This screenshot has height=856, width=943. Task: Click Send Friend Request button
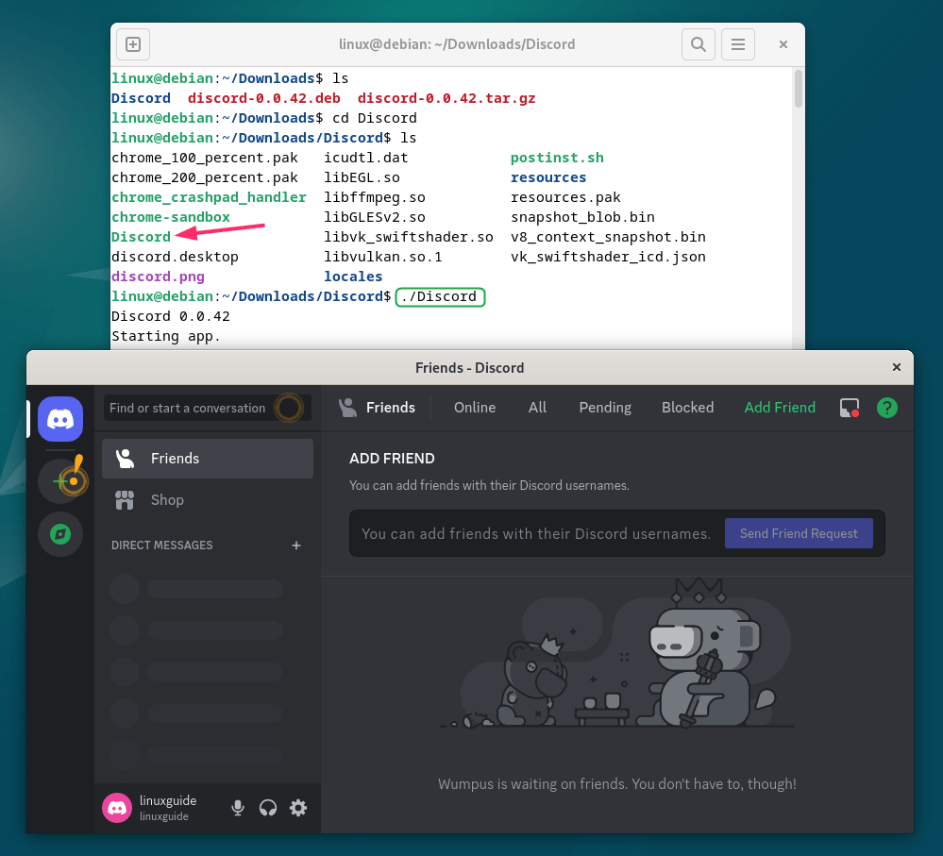coord(799,533)
